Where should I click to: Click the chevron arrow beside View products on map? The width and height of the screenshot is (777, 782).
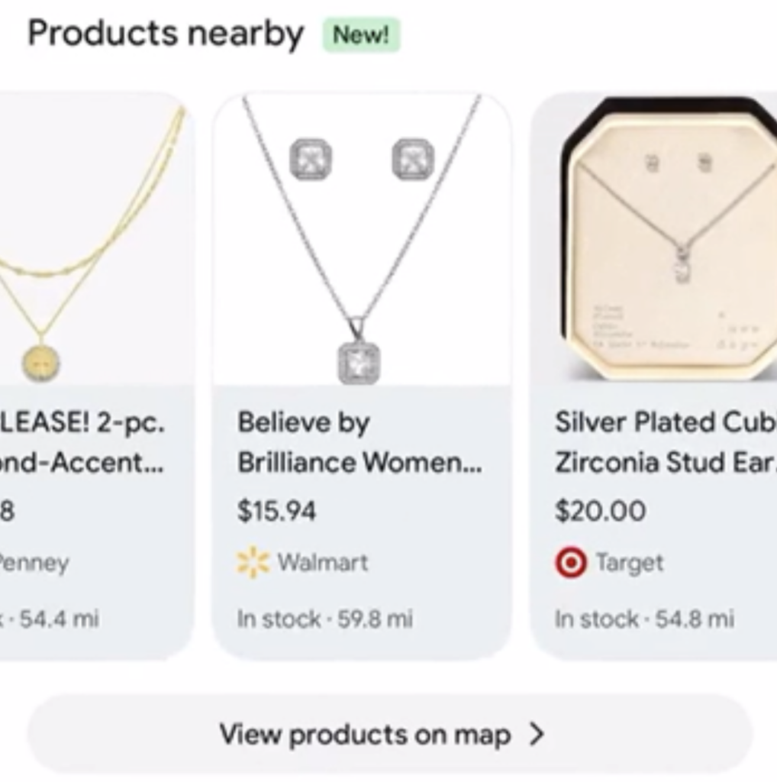coord(537,735)
